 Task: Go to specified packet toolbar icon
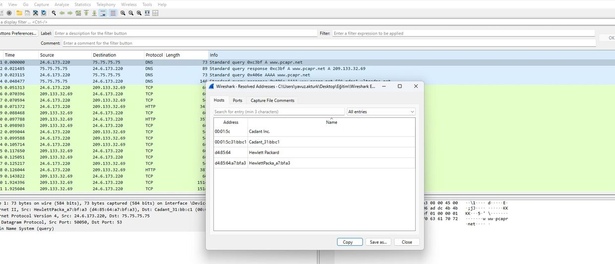tap(78, 13)
